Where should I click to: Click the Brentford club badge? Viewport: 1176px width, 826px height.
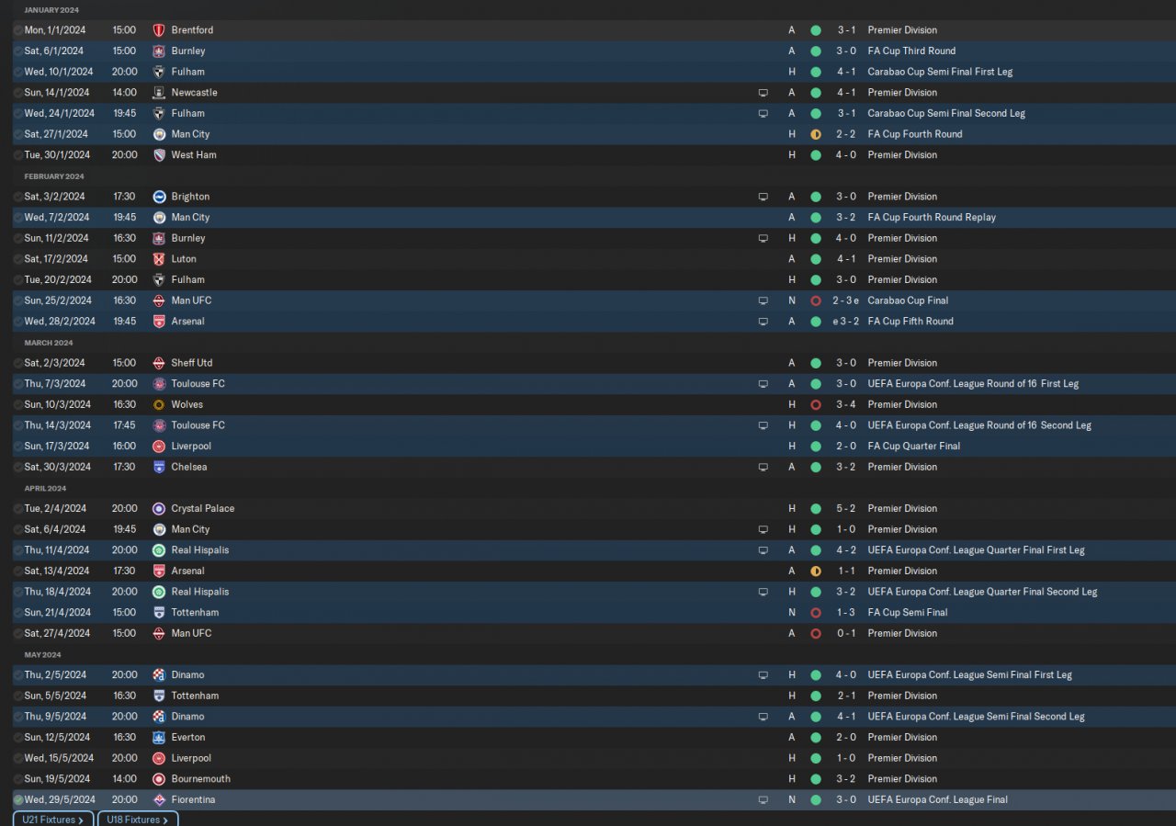pyautogui.click(x=159, y=30)
